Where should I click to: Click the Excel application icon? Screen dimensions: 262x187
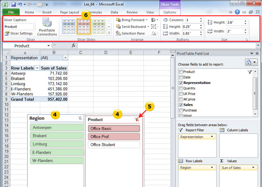pos(5,4)
